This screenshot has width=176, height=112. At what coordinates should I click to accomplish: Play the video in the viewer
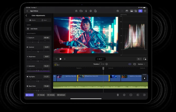(x=61, y=59)
